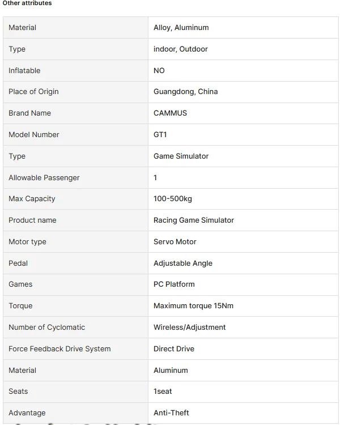Click the "Alloy, Aluminum" material value
The width and height of the screenshot is (341, 425).
[181, 28]
